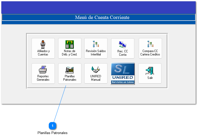The image size is (198, 139).
Task: Click the Planillas Patronales caption below the marker
Action: tap(52, 133)
